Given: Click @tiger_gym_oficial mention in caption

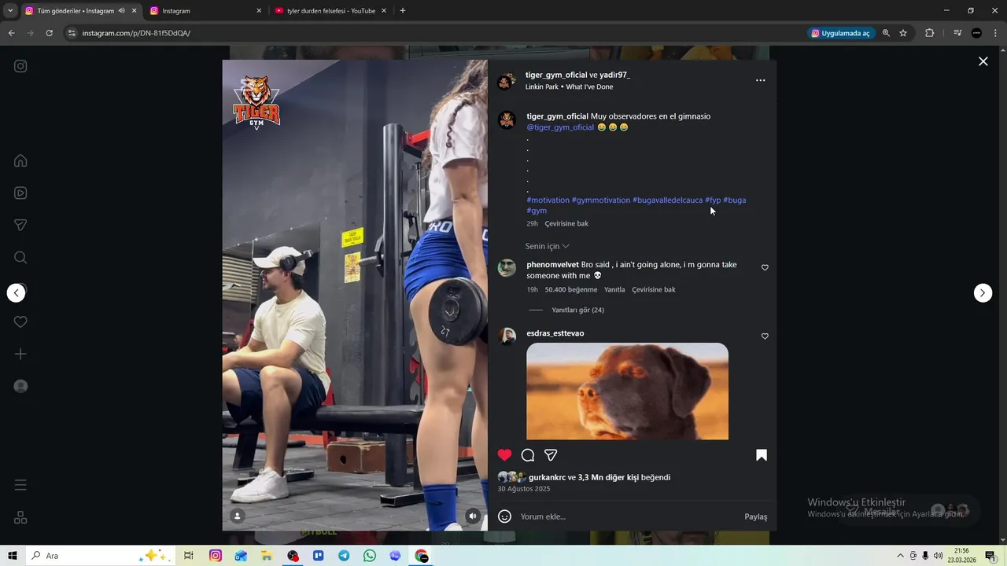Looking at the screenshot, I should click(x=560, y=127).
